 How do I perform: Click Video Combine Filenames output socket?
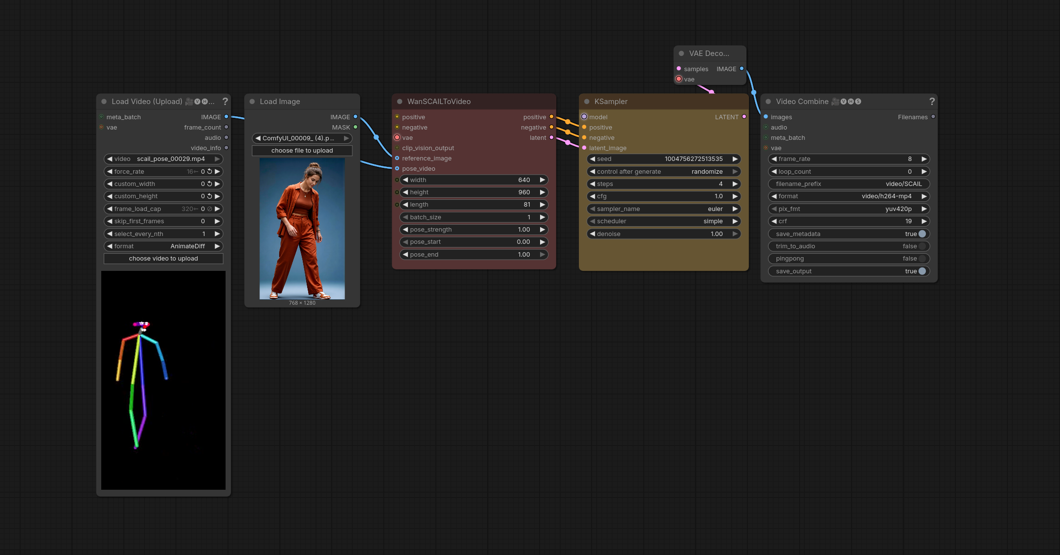pyautogui.click(x=933, y=117)
